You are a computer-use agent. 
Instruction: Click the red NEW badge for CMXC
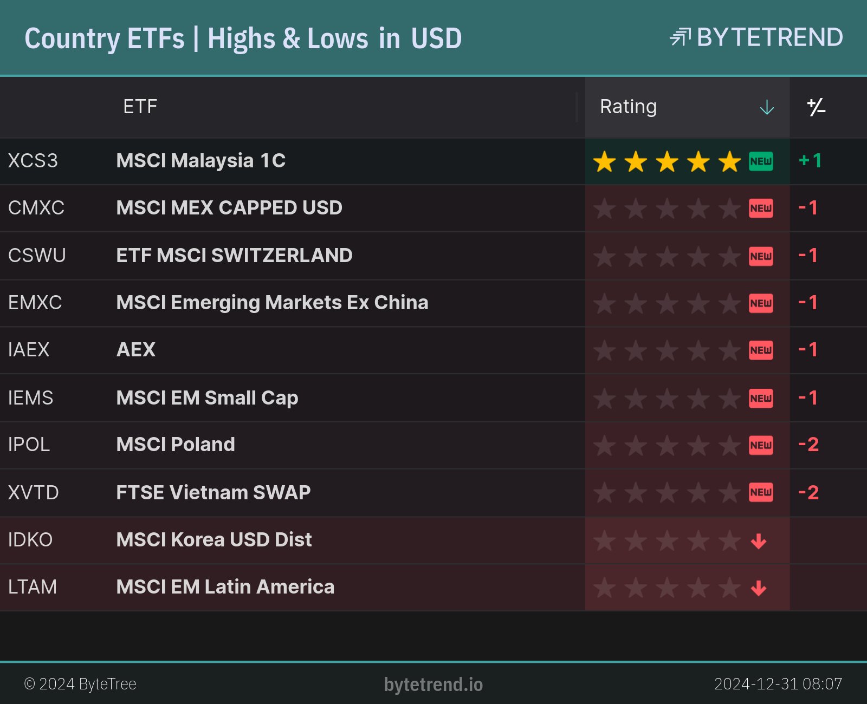tap(761, 208)
